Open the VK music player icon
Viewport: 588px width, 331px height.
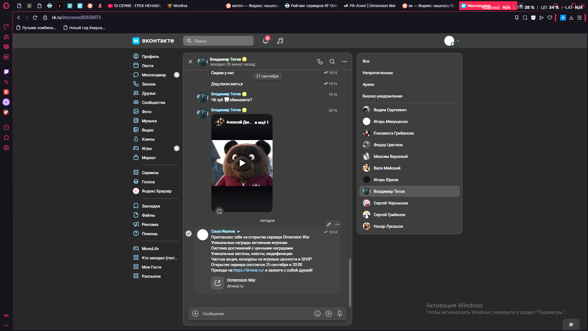tap(280, 41)
